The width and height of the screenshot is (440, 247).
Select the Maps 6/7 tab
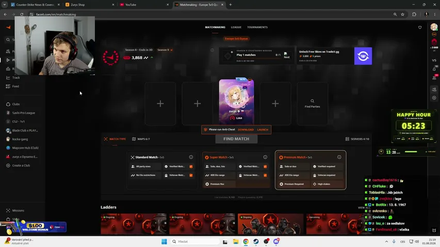141,139
